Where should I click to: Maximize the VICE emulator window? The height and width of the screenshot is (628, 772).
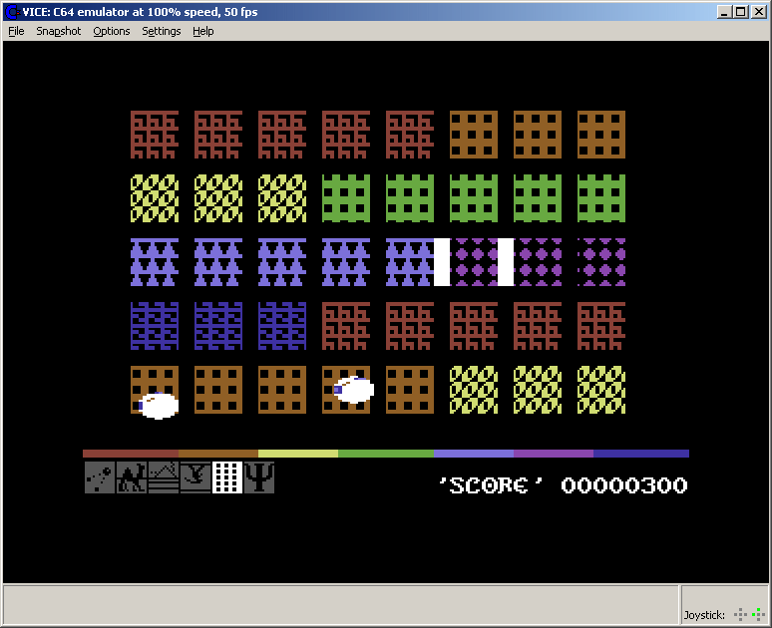(x=740, y=12)
